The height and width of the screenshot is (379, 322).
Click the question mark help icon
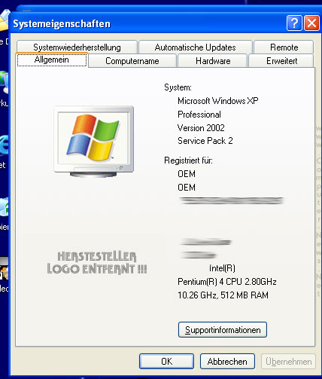point(294,23)
